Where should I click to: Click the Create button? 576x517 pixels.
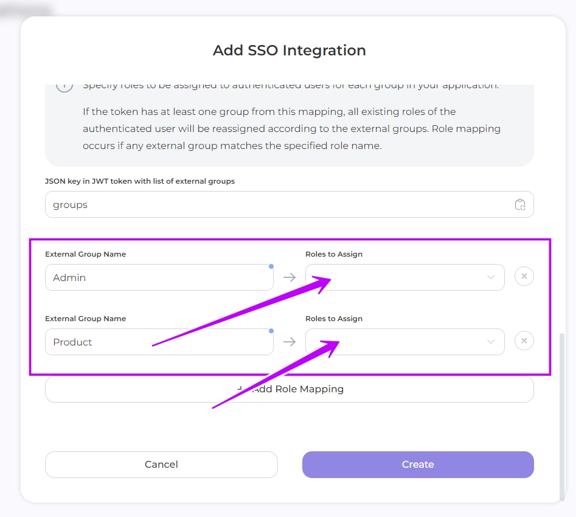point(418,465)
